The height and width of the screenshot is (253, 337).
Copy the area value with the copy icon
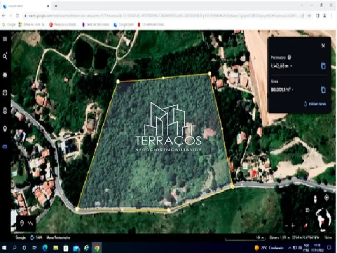323,90
